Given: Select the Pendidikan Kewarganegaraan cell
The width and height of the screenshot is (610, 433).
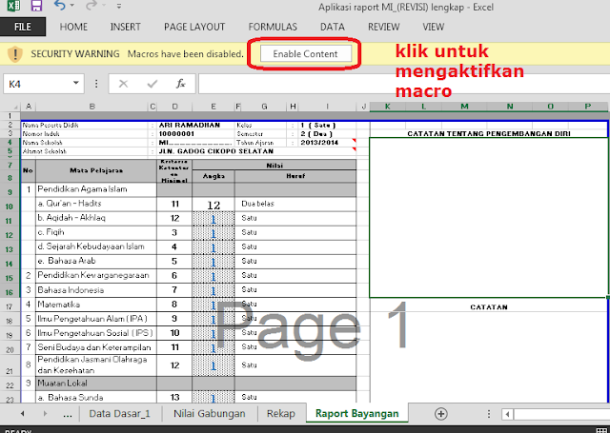Looking at the screenshot, I should click(x=96, y=276).
